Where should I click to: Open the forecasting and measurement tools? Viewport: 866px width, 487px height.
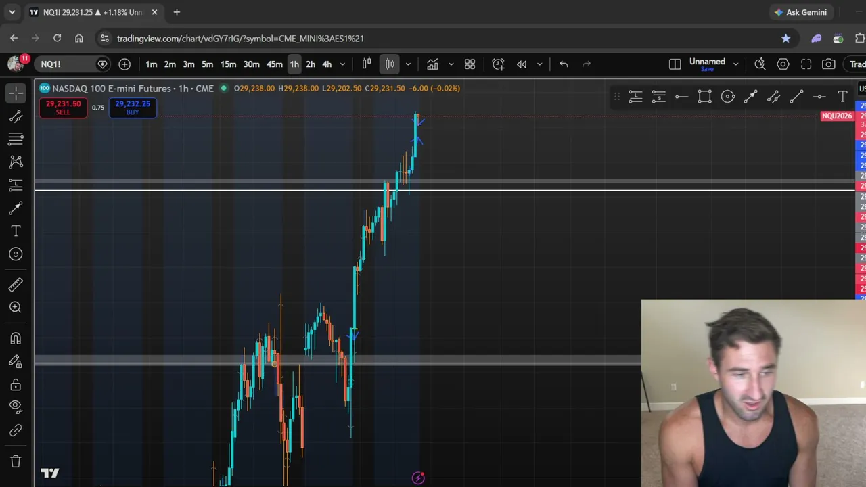coord(16,185)
